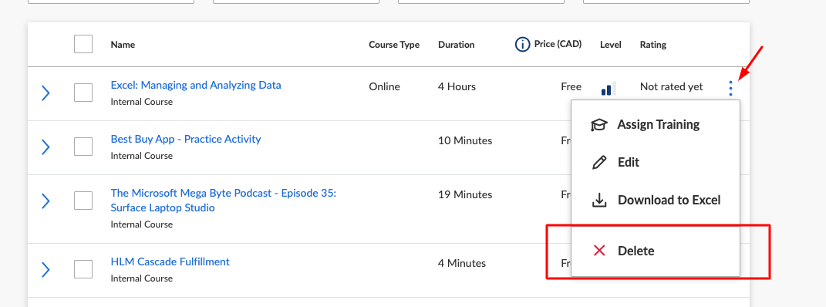Click the Download to Excel tray icon
The height and width of the screenshot is (307, 826).
pyautogui.click(x=599, y=200)
